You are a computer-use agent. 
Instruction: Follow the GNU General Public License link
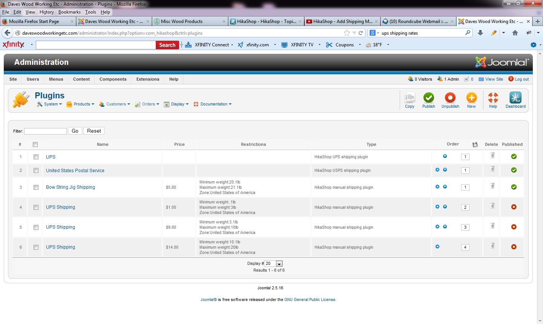point(310,300)
